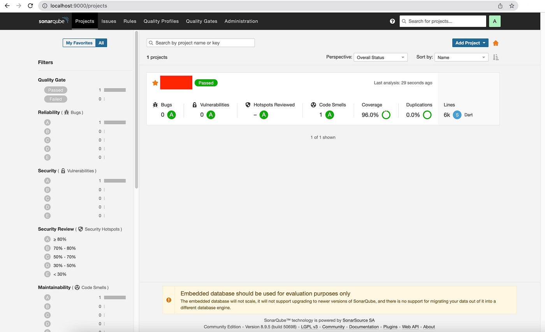The height and width of the screenshot is (332, 545).
Task: Unfavorite project with orange star
Action: 155,83
